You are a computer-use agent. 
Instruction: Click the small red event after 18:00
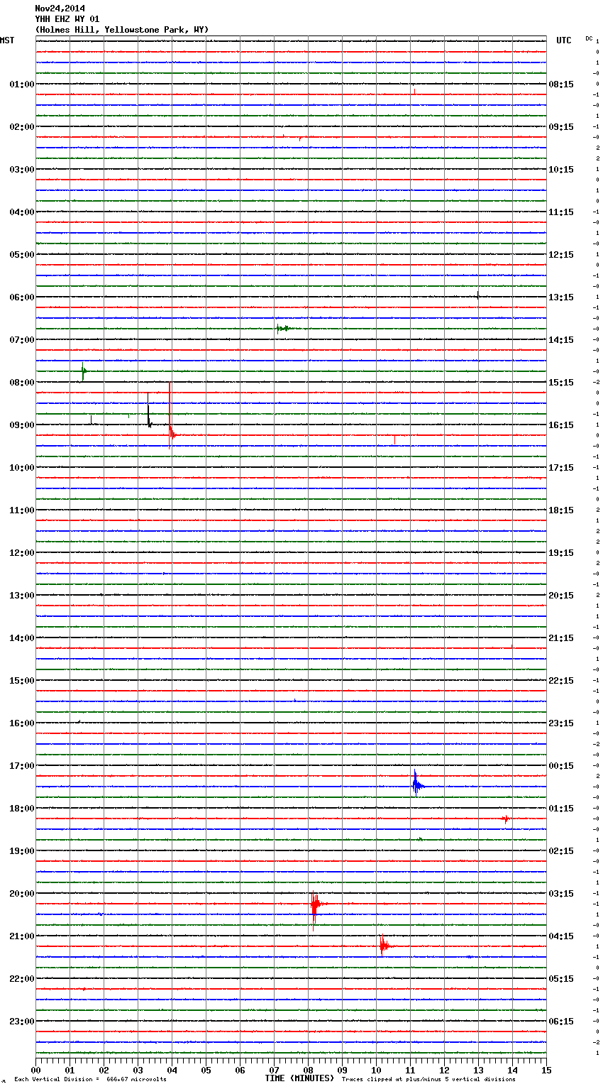505,819
